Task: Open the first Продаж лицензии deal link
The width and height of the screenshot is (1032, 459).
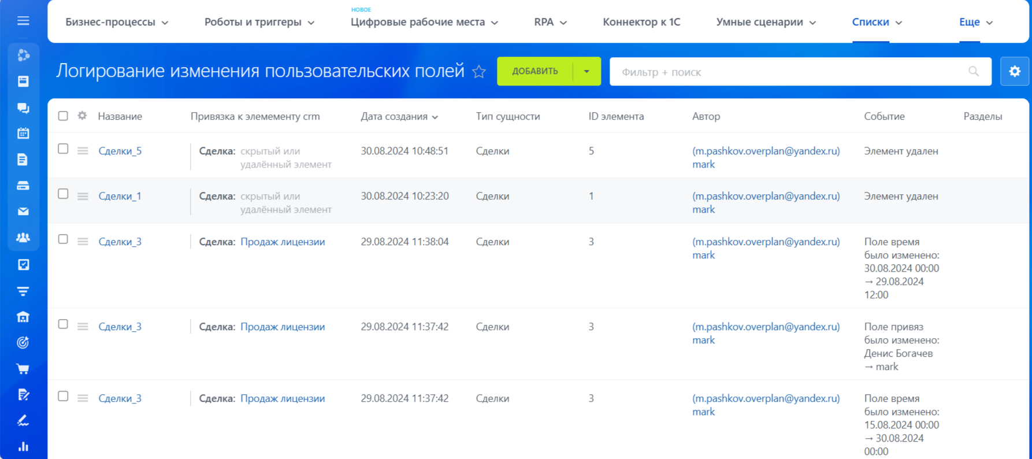Action: (x=283, y=242)
